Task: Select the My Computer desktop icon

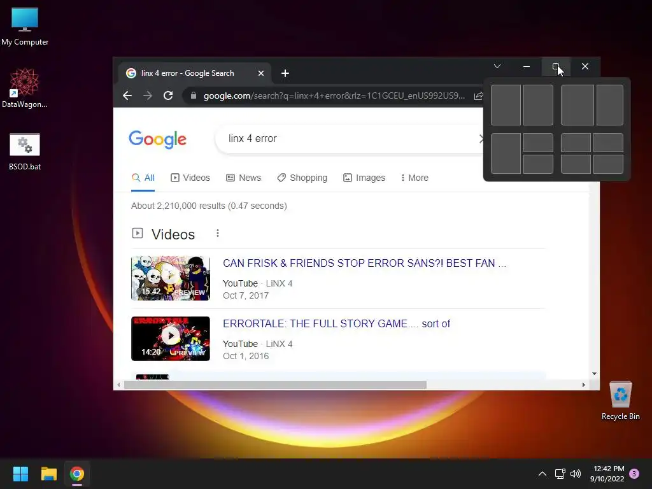Action: click(25, 26)
